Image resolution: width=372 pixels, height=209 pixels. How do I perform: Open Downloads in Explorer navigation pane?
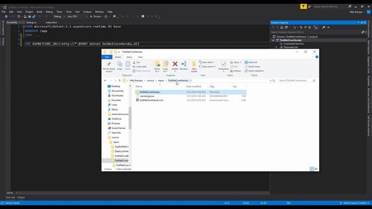click(117, 95)
